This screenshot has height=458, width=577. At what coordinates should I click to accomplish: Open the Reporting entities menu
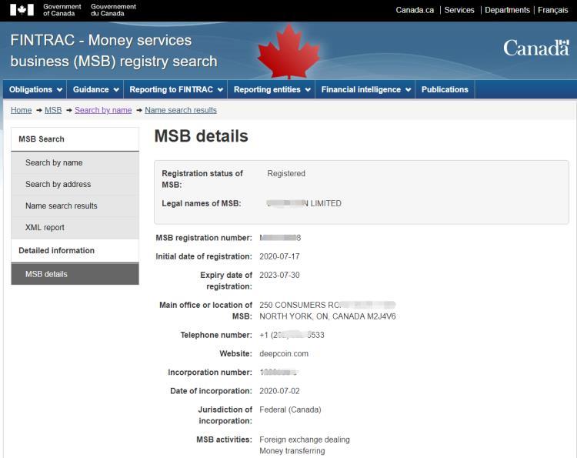coord(272,89)
